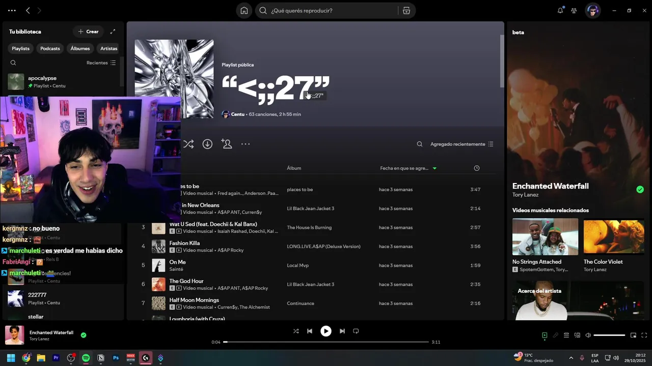652x366 pixels.
Task: Go back with the left arrow
Action: coord(28,11)
